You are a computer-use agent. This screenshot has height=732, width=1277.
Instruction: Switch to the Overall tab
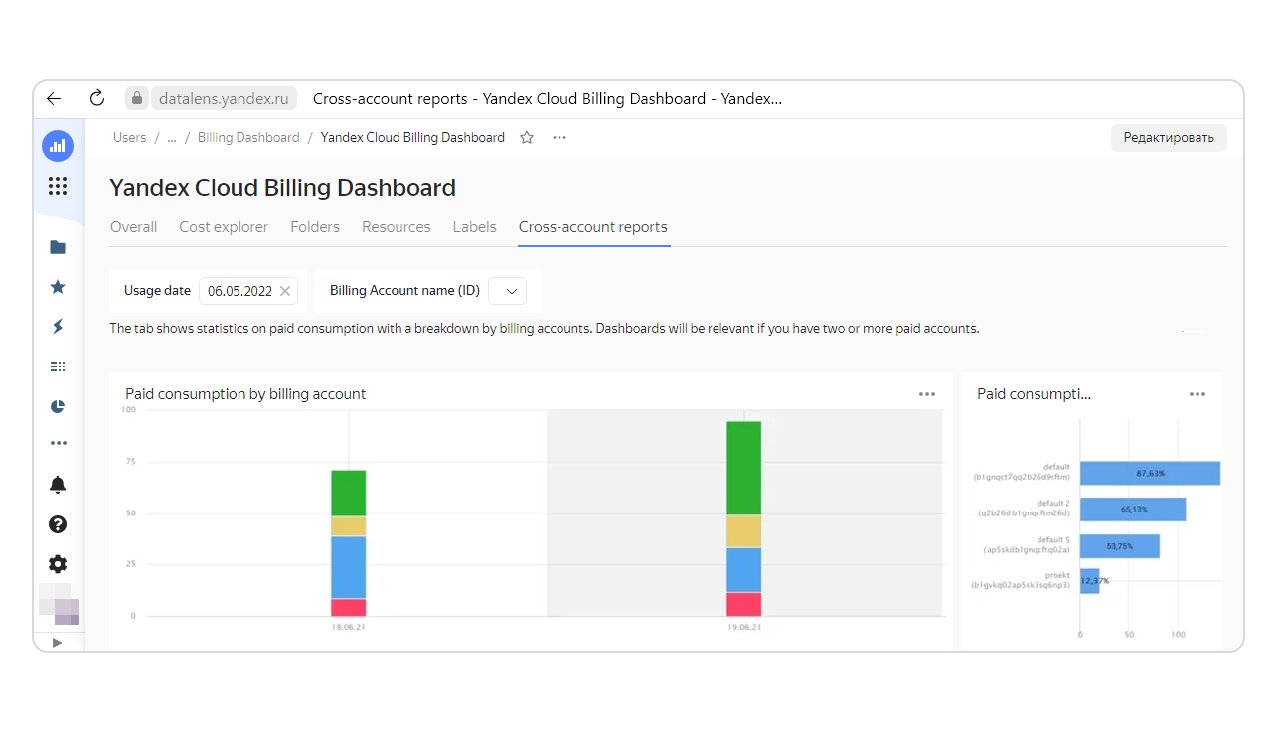[x=133, y=227]
